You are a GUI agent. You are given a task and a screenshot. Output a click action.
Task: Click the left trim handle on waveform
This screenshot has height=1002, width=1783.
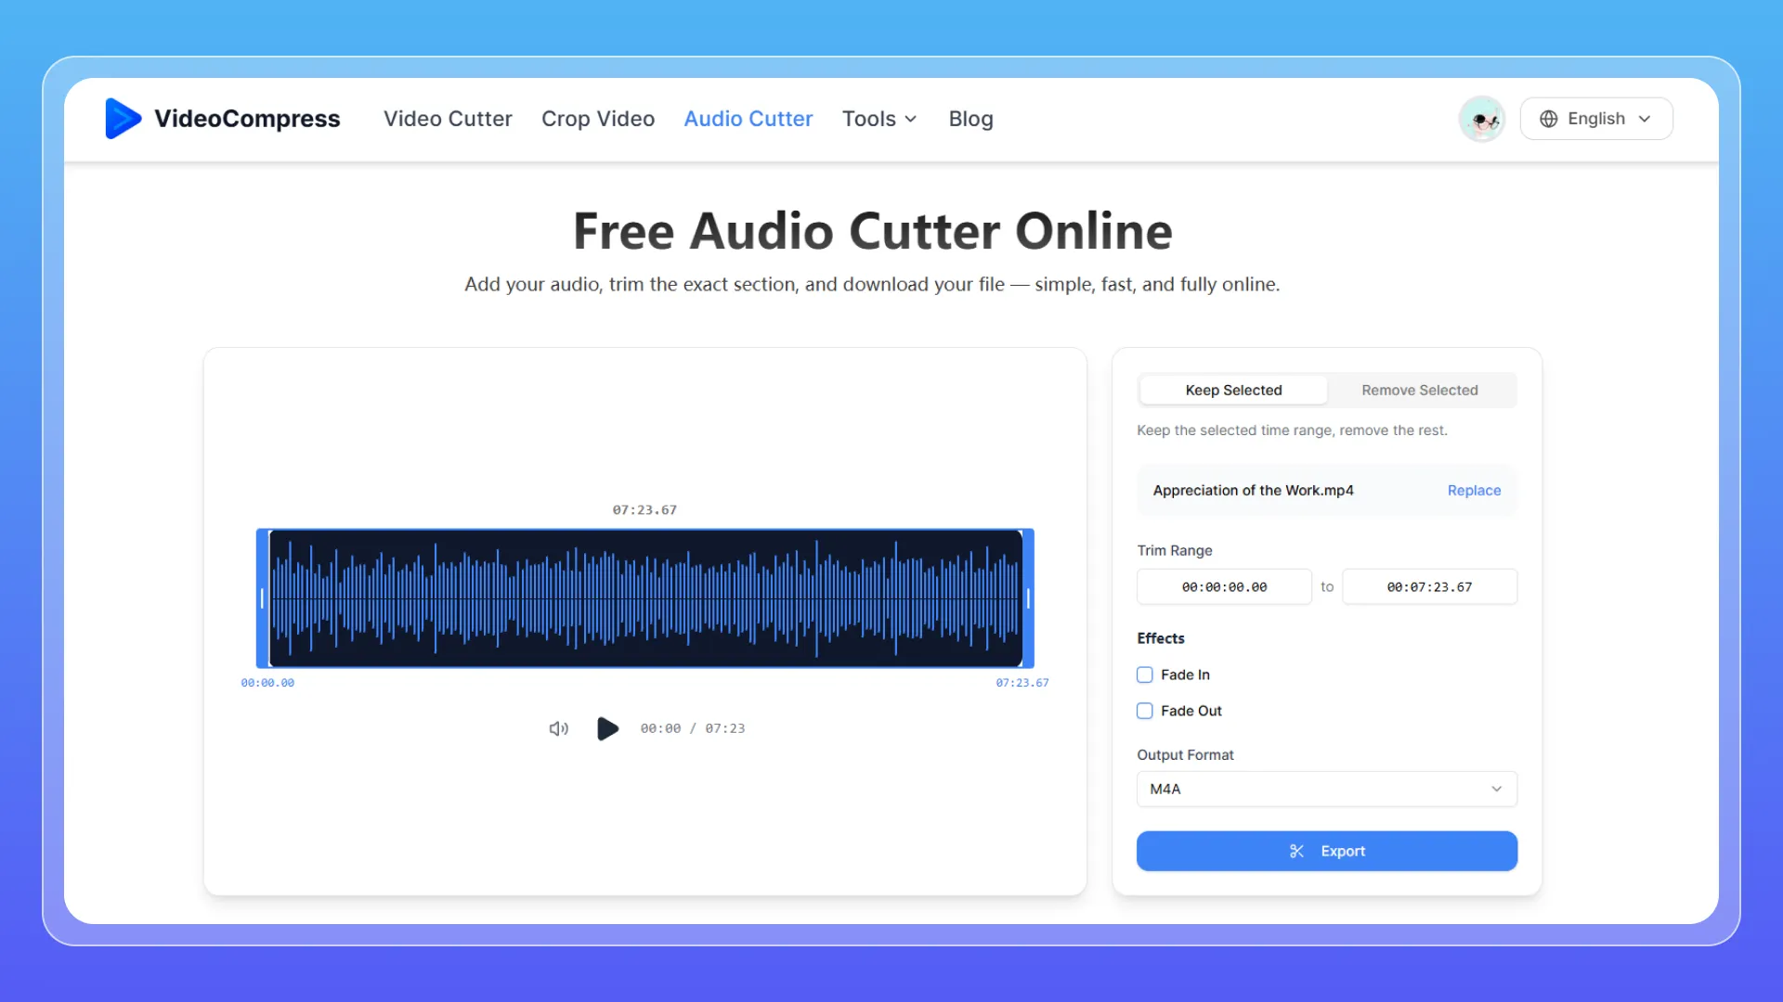pos(262,598)
